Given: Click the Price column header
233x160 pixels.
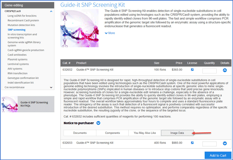Looking at the screenshot, I should pos(179,63).
